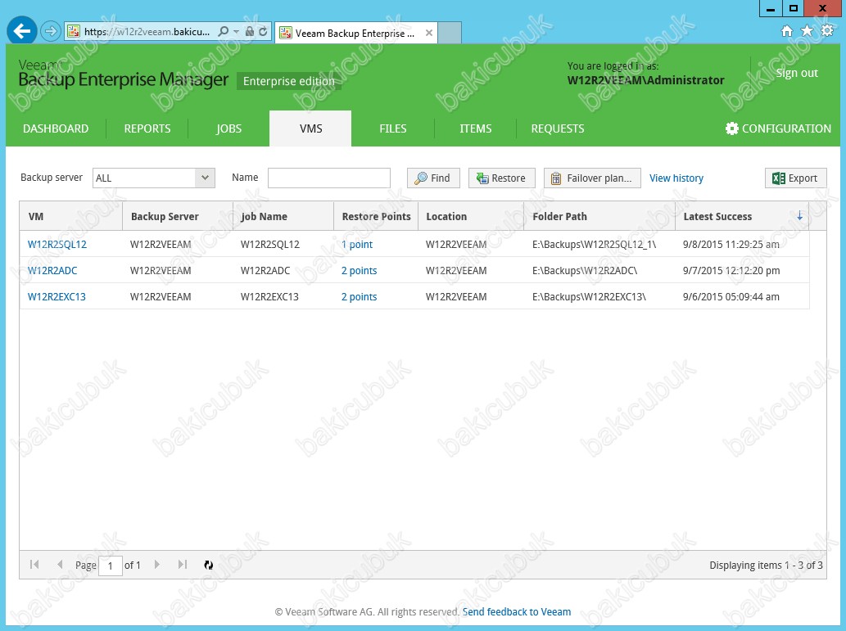This screenshot has width=846, height=631.
Task: Click the page number input box
Action: point(111,566)
